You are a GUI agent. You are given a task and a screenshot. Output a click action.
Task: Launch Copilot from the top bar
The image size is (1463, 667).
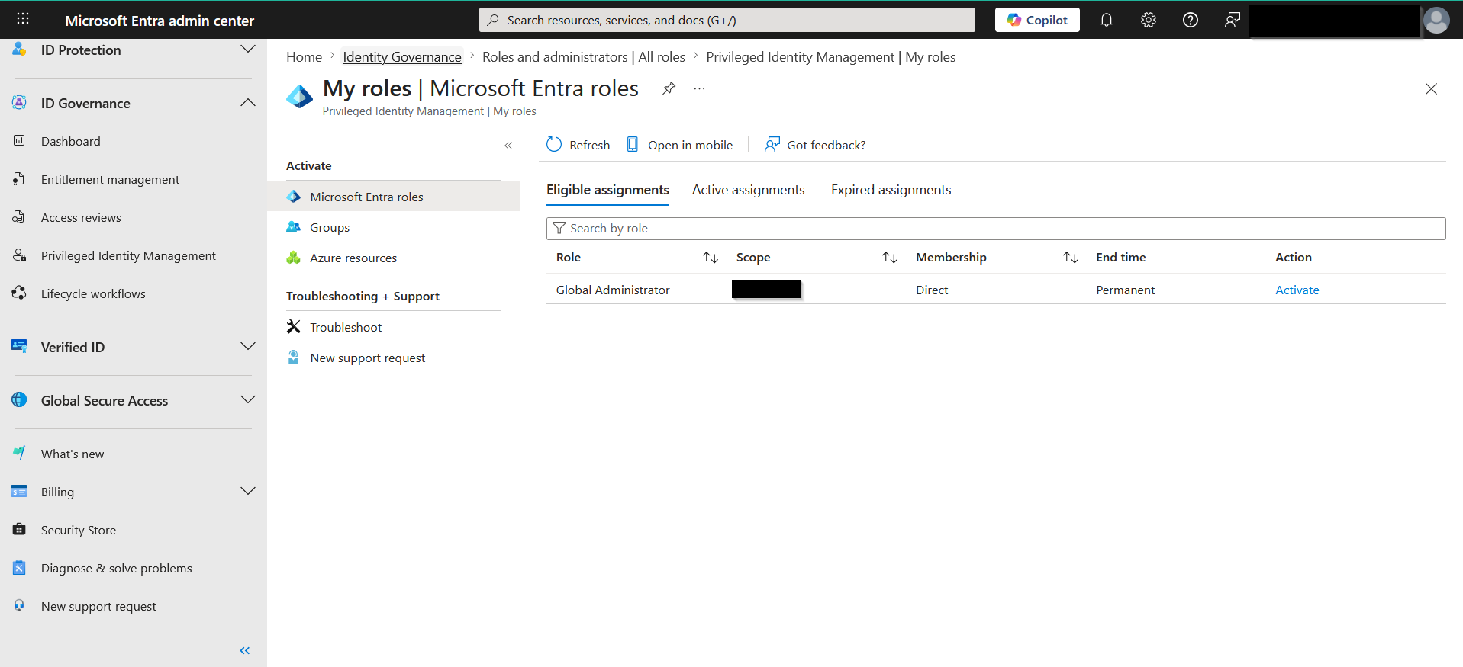coord(1037,20)
